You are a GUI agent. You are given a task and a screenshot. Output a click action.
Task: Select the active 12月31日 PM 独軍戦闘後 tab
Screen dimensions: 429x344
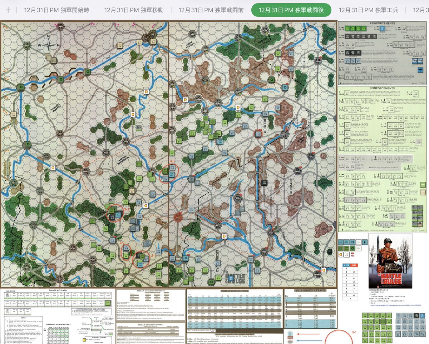click(x=291, y=10)
